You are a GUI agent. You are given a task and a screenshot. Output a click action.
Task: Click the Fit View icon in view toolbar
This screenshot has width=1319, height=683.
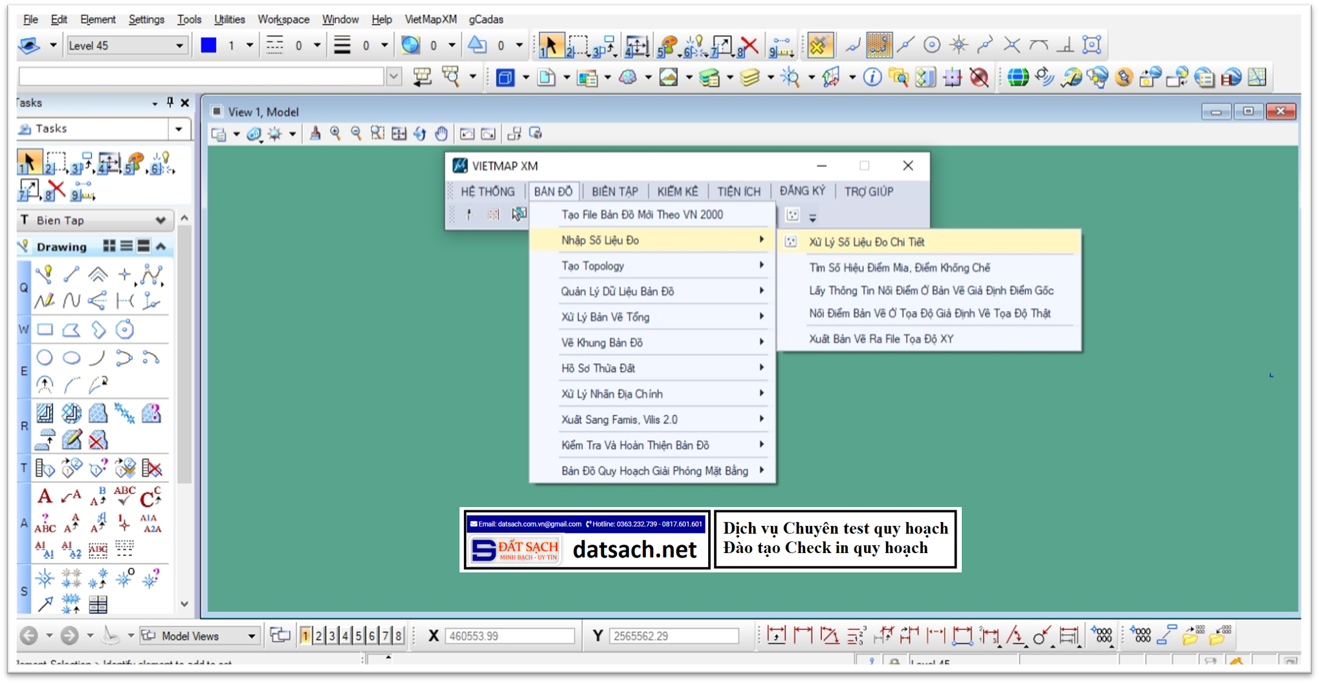[399, 133]
